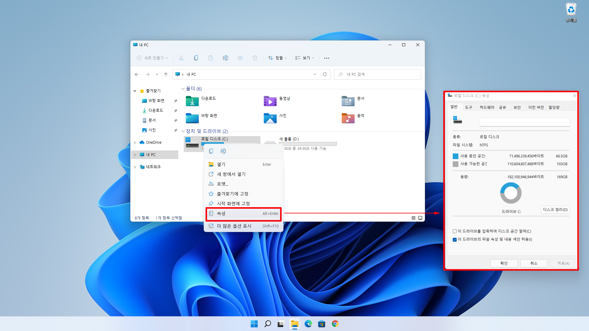This screenshot has width=589, height=331.
Task: Open the 정렬 (Sort) dropdown
Action: pyautogui.click(x=277, y=58)
